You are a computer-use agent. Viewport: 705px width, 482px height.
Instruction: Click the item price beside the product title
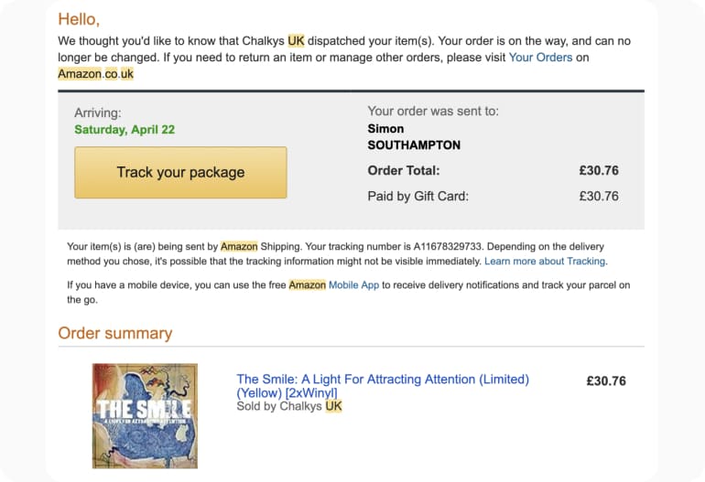605,381
